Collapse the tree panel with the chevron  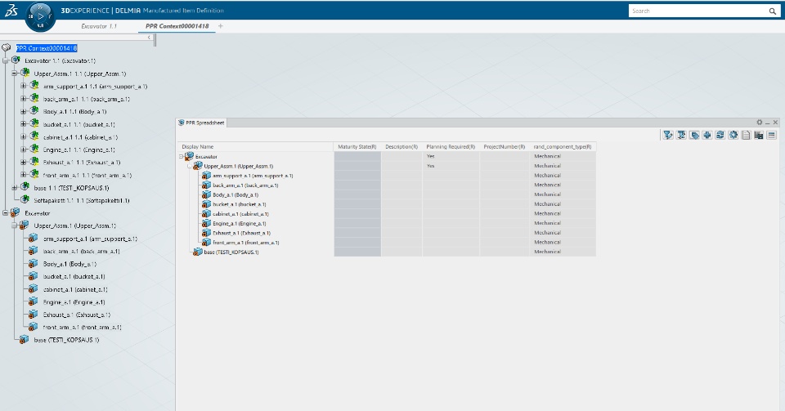(x=149, y=38)
